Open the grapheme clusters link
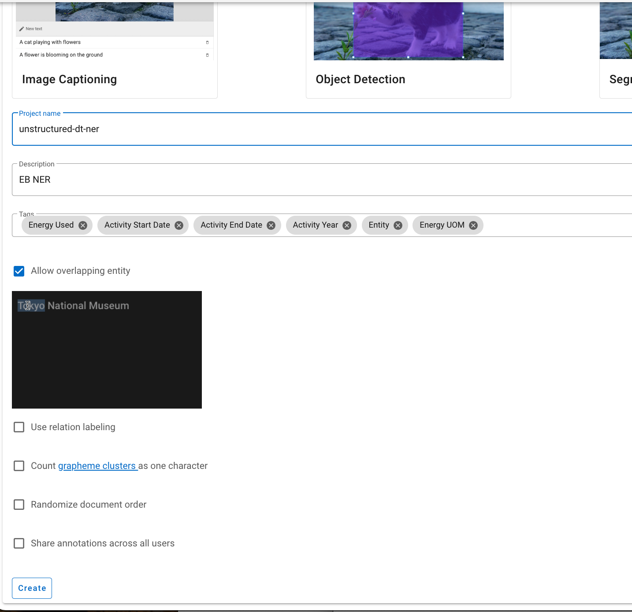Image resolution: width=632 pixels, height=612 pixels. [97, 465]
